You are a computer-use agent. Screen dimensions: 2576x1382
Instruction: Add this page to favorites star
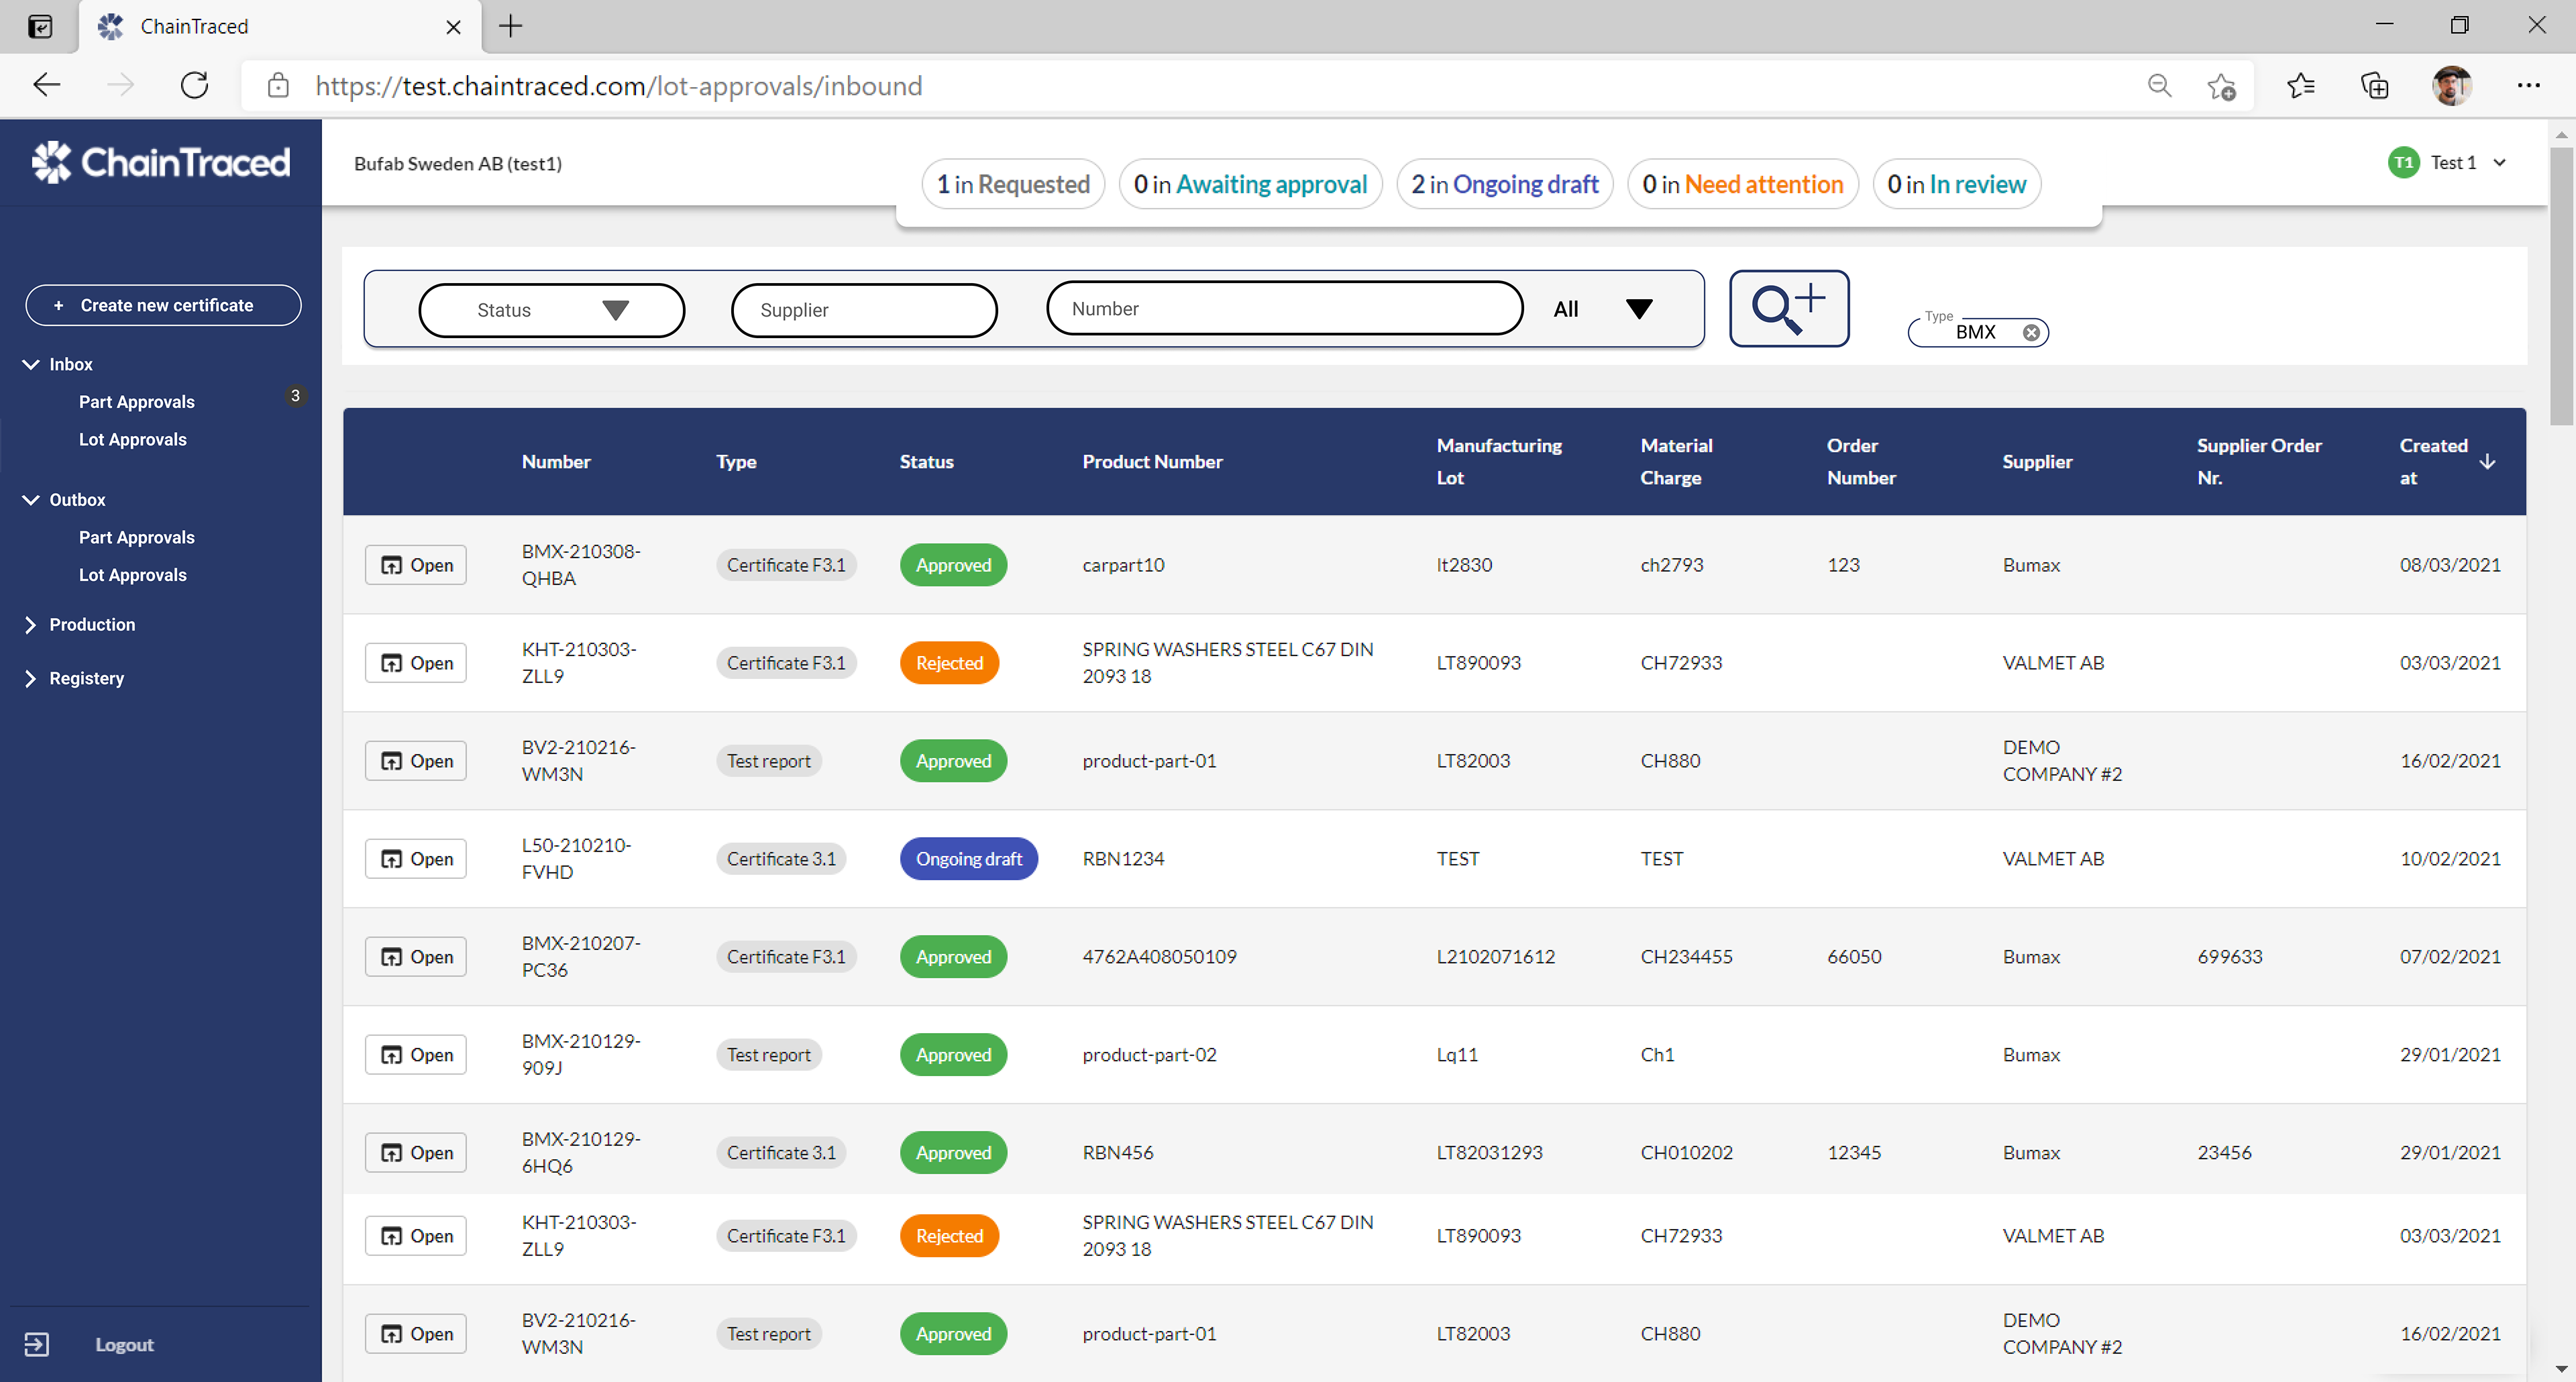(2221, 86)
